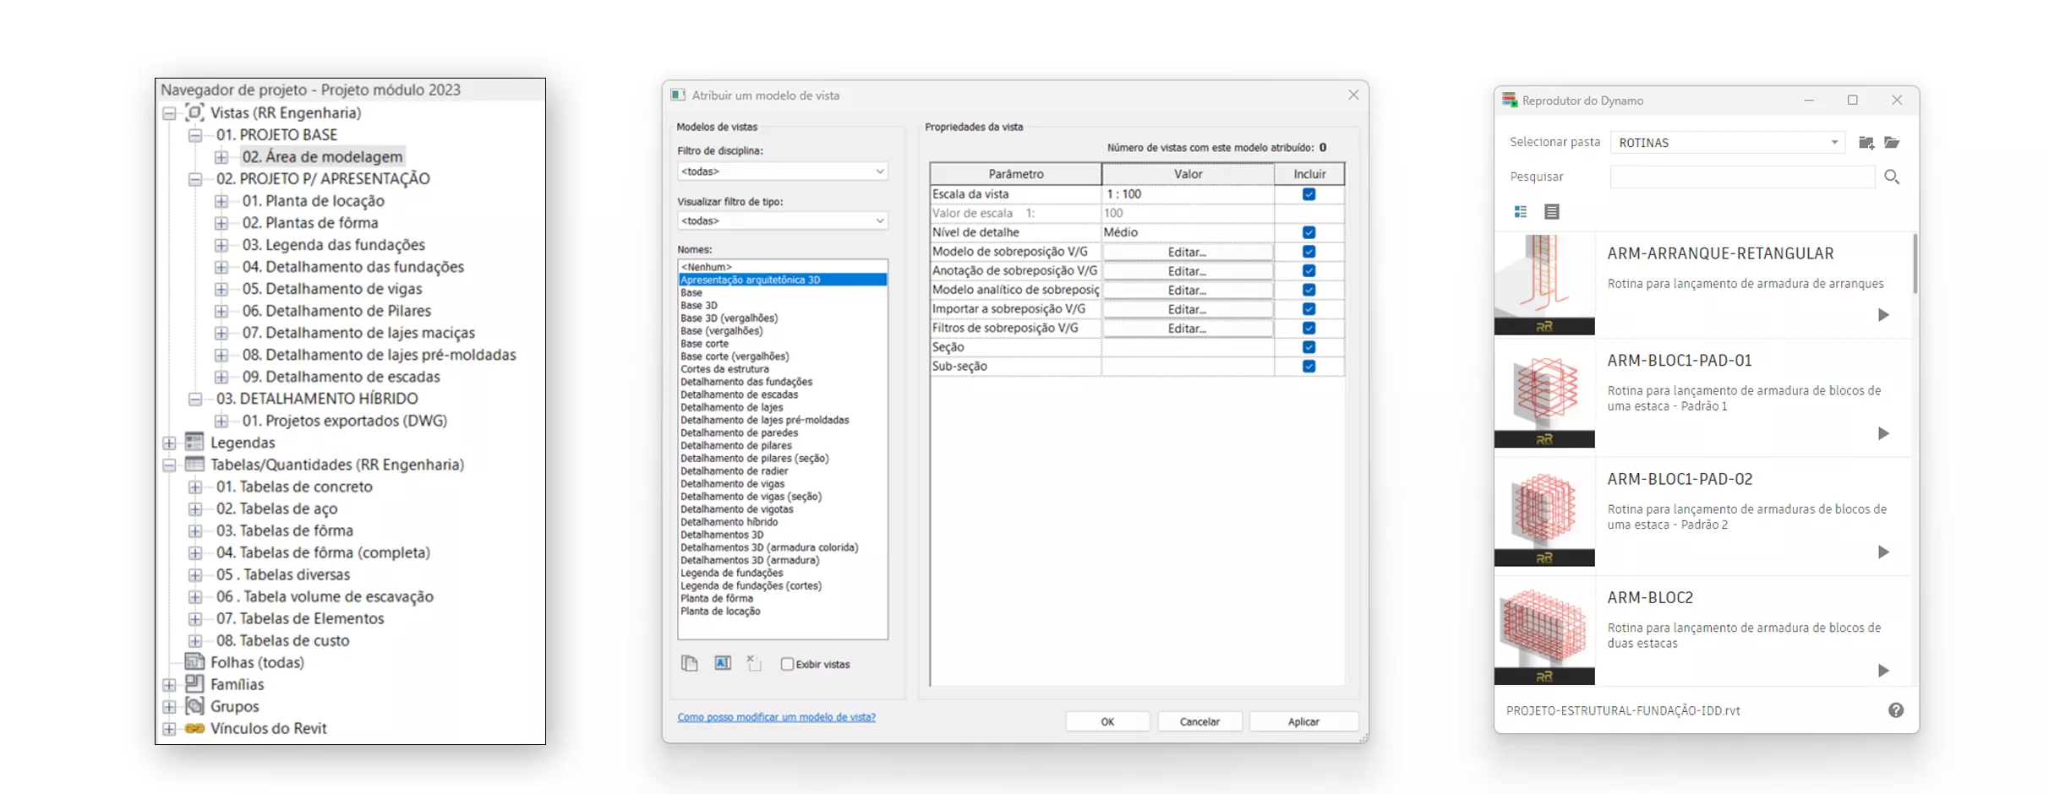Open the Dynamo Player help icon

pos(1896,710)
